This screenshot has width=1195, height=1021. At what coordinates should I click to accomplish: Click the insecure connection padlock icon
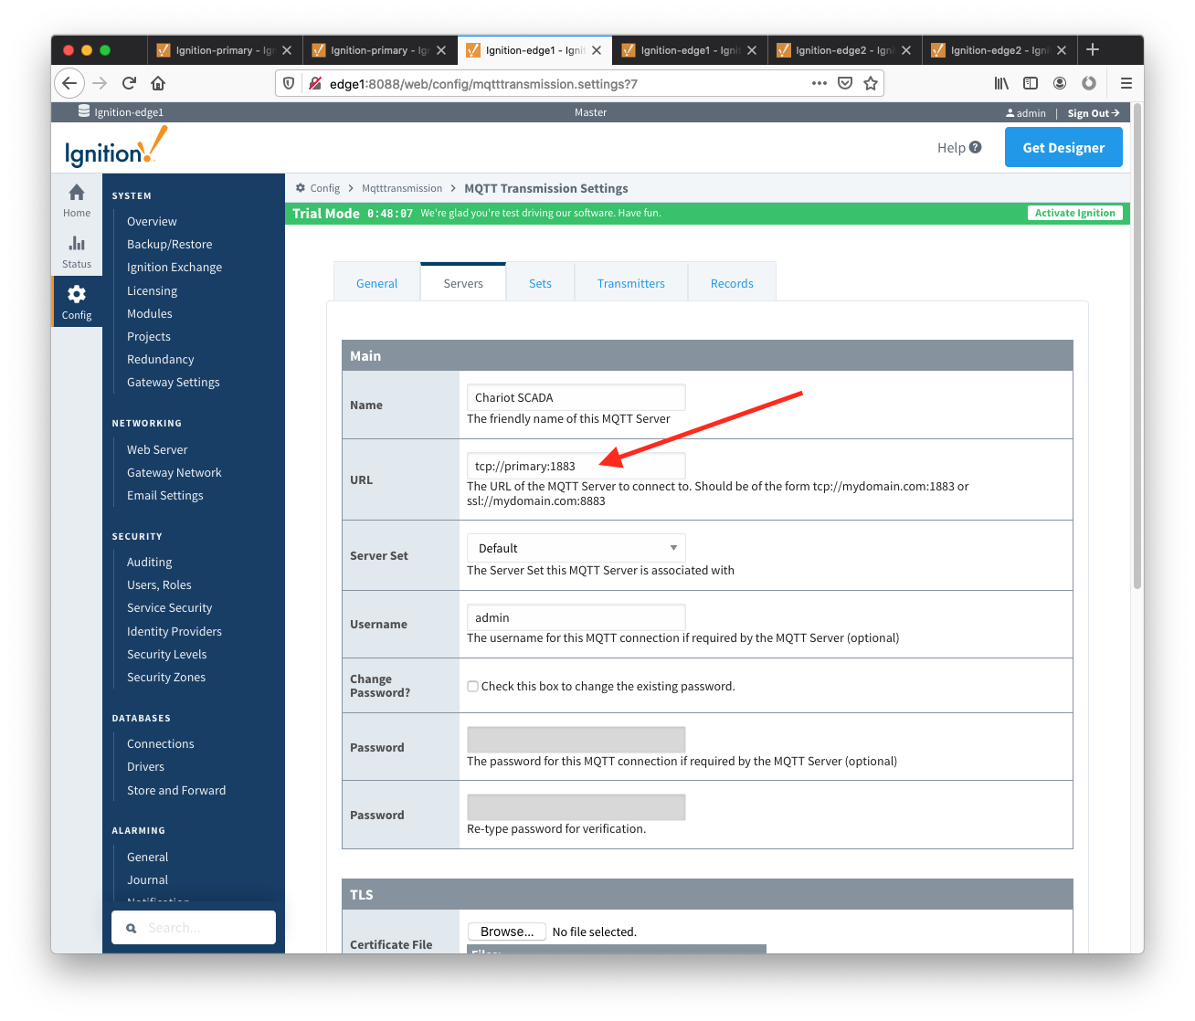tap(315, 83)
